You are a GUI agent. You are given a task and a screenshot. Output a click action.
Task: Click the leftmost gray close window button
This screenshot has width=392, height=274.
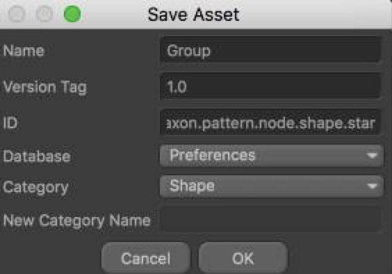coord(17,14)
